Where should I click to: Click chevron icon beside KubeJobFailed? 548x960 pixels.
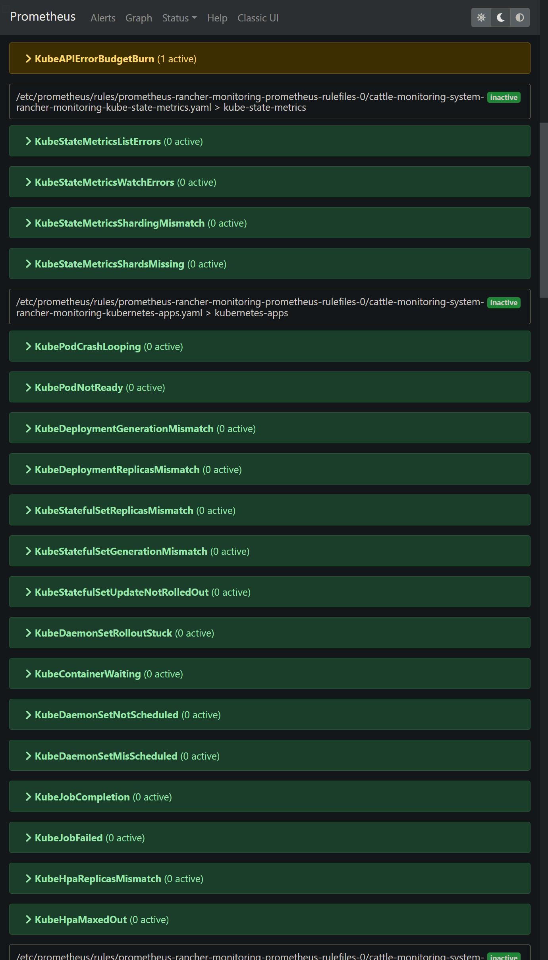point(28,838)
